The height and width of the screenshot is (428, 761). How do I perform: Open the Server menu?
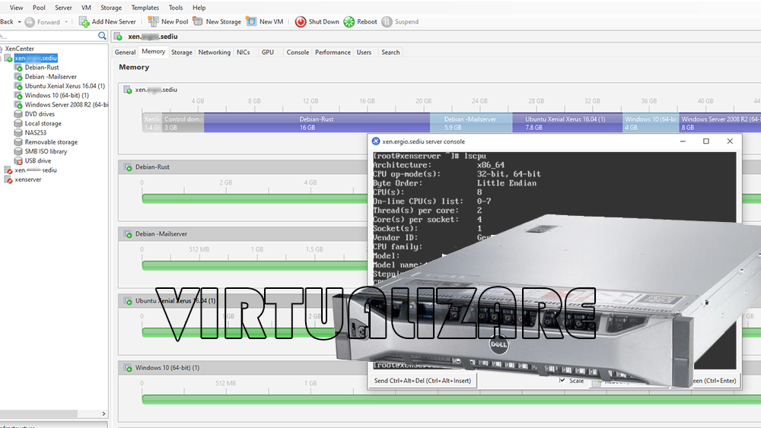[x=63, y=8]
